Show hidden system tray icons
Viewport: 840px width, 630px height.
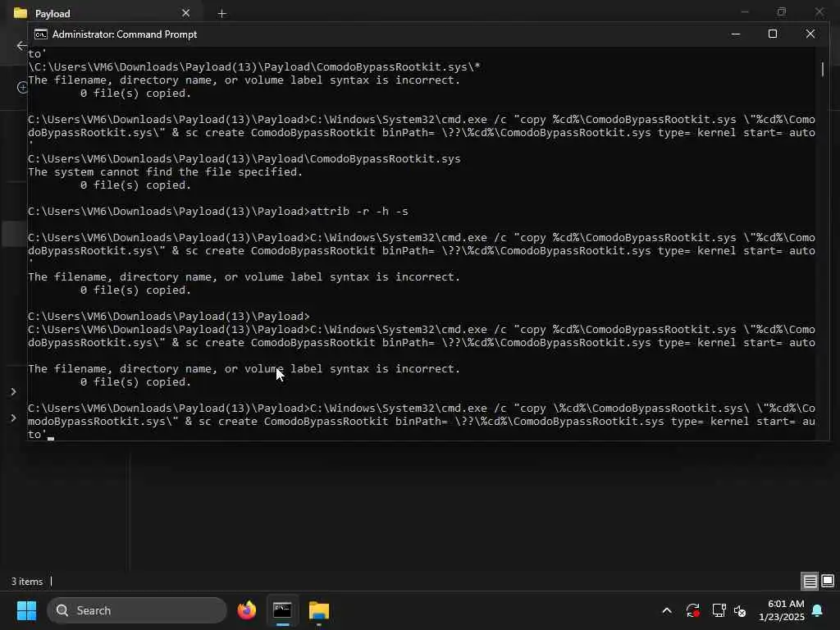(x=667, y=610)
